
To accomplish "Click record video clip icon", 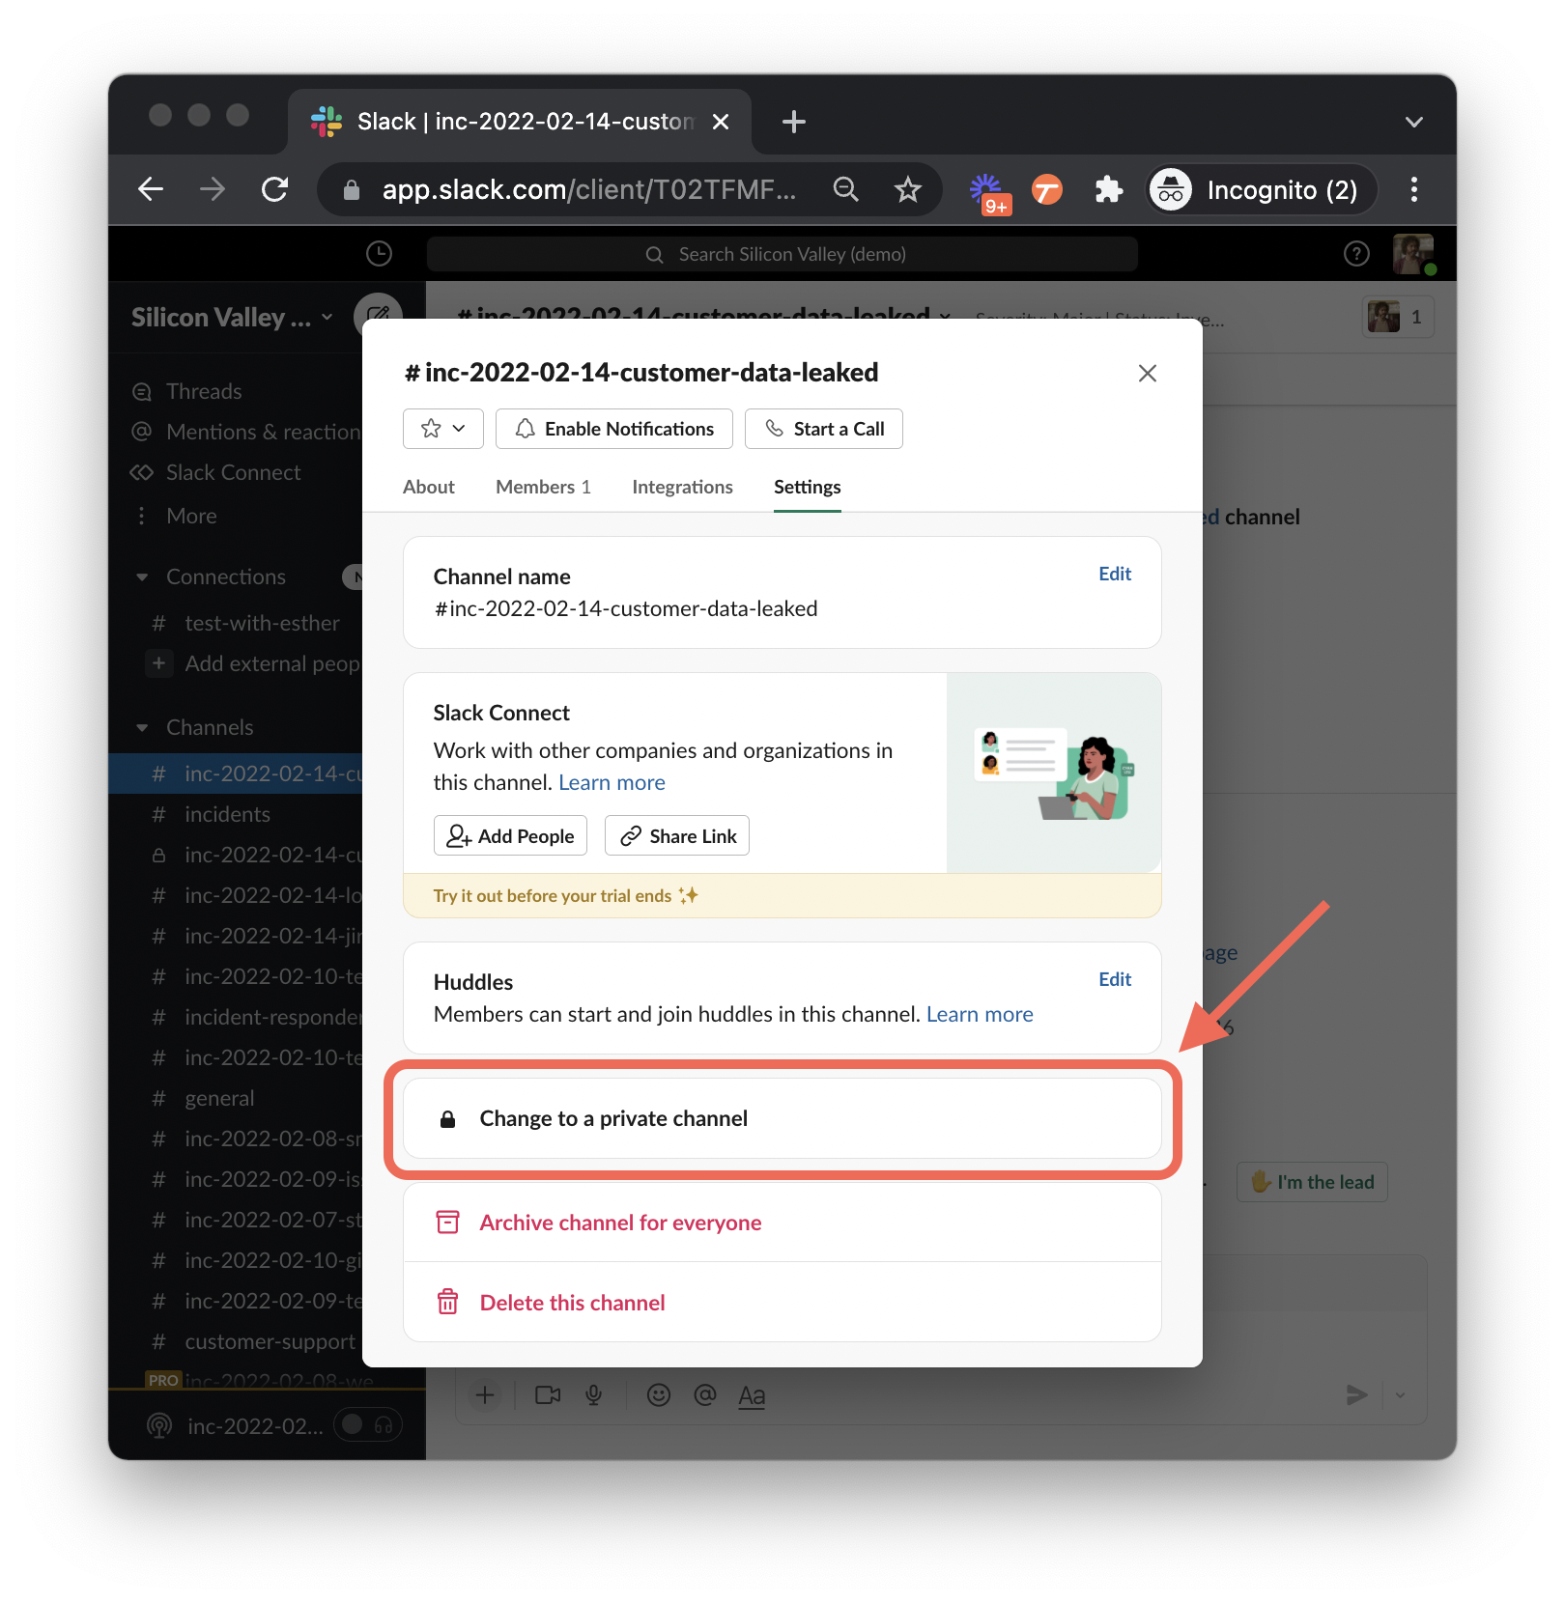I will point(548,1394).
